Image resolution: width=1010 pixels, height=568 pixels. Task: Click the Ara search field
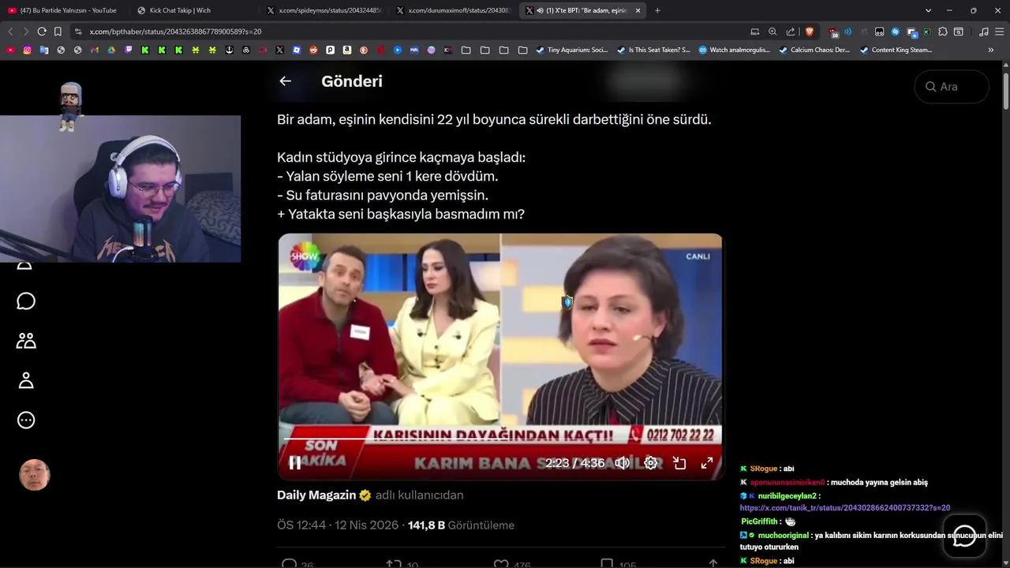tap(952, 87)
